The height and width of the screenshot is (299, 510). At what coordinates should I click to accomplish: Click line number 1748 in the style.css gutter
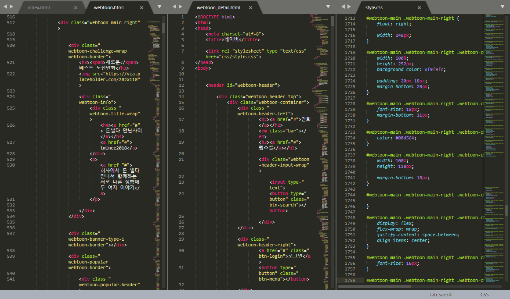pyautogui.click(x=350, y=218)
